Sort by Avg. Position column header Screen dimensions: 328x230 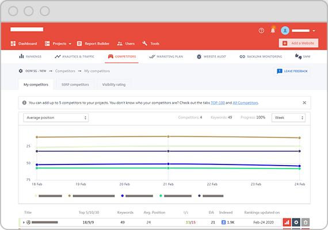154,212
